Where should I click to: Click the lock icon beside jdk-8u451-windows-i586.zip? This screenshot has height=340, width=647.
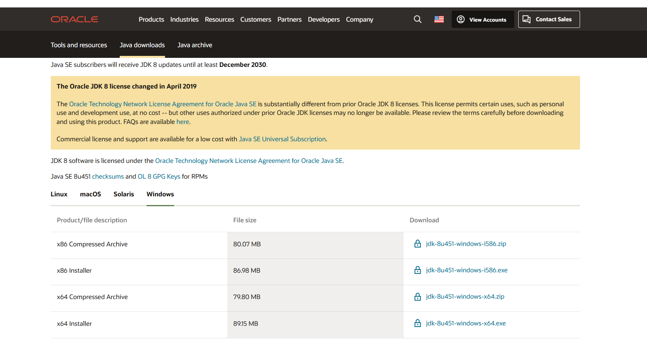(418, 244)
